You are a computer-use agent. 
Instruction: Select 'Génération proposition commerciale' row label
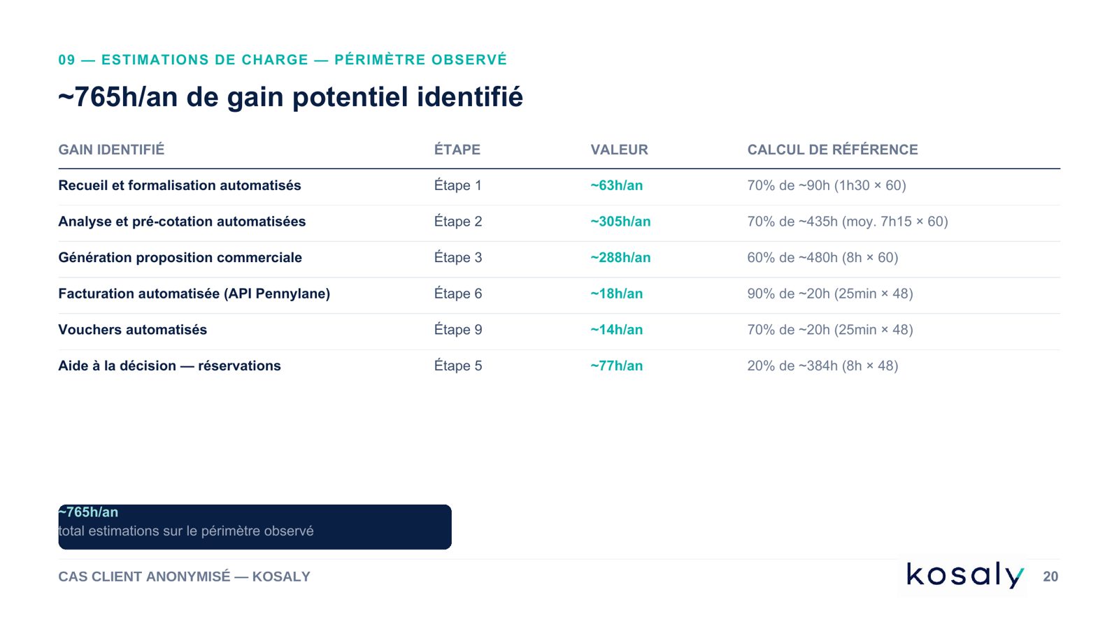coord(180,258)
